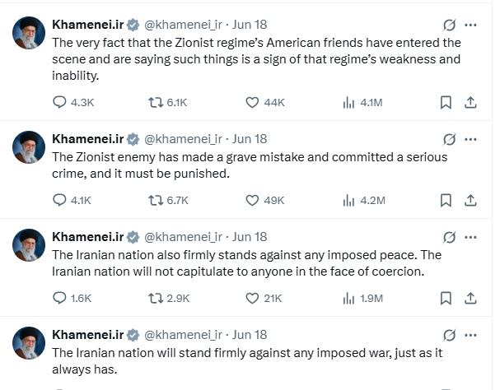This screenshot has height=390, width=500.
Task: Like the 'grave mistake' tweet with 49K
Action: 265,201
